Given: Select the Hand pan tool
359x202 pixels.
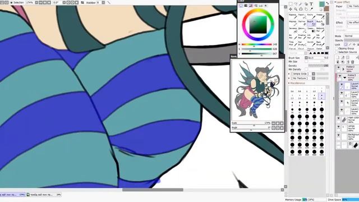Looking at the screenshot, I should [306, 9].
